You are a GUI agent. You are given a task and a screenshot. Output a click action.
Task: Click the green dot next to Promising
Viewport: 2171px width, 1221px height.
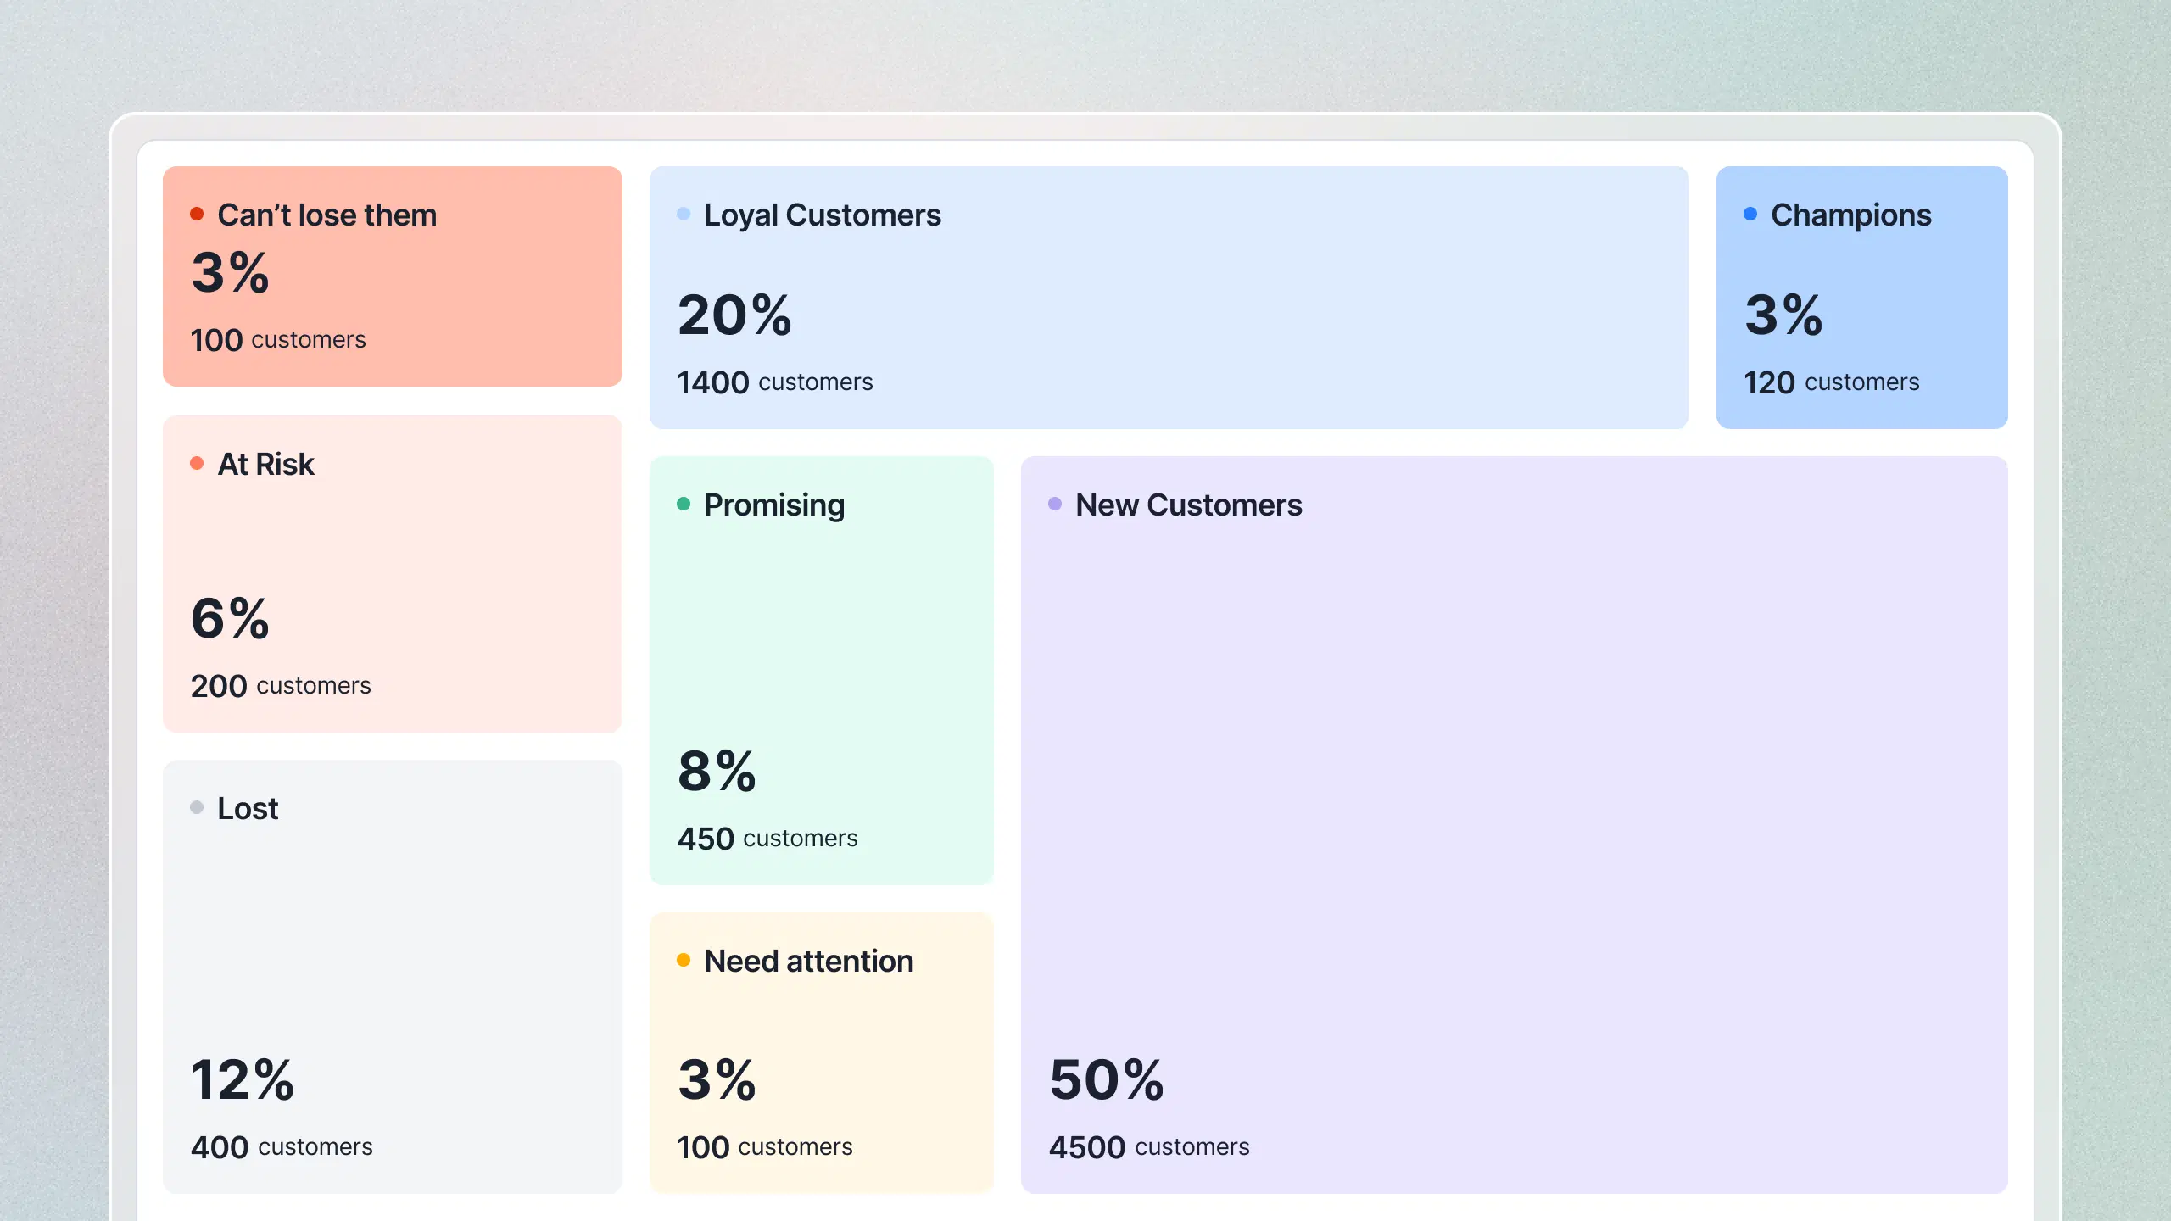(x=684, y=504)
